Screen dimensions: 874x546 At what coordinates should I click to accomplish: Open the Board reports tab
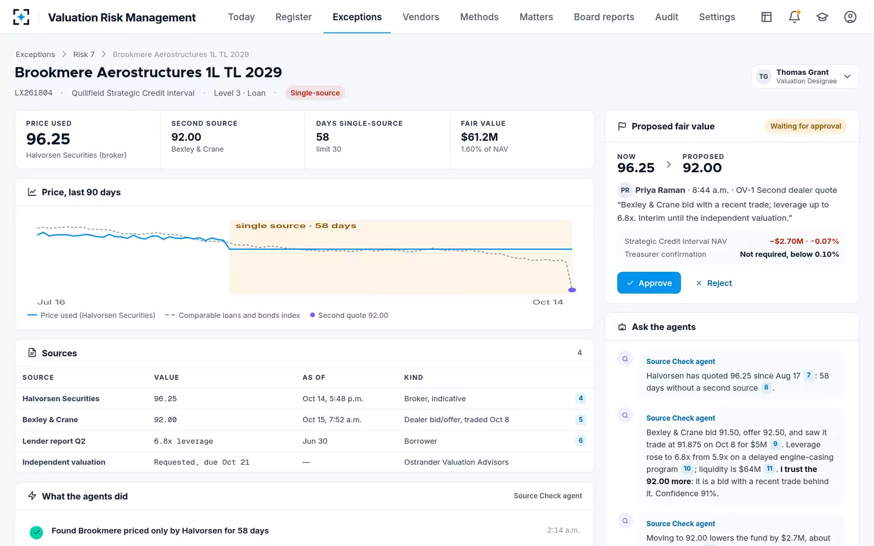coord(604,17)
